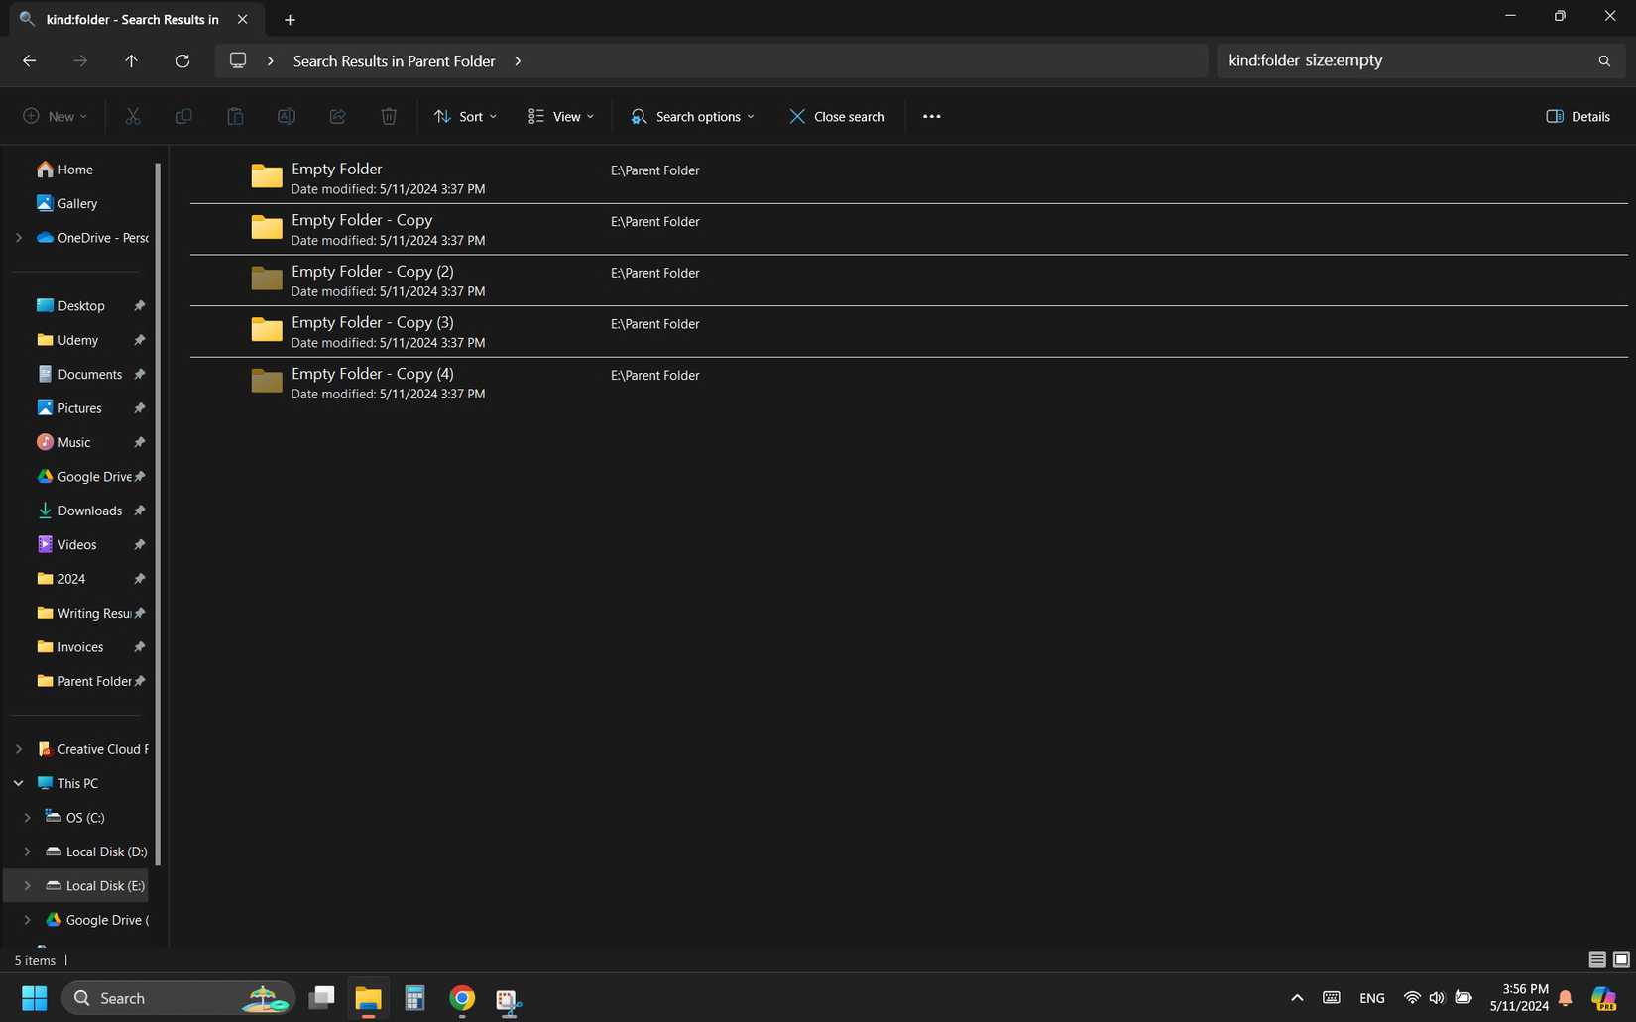Open Google Chrome from the taskbar

click(x=461, y=998)
